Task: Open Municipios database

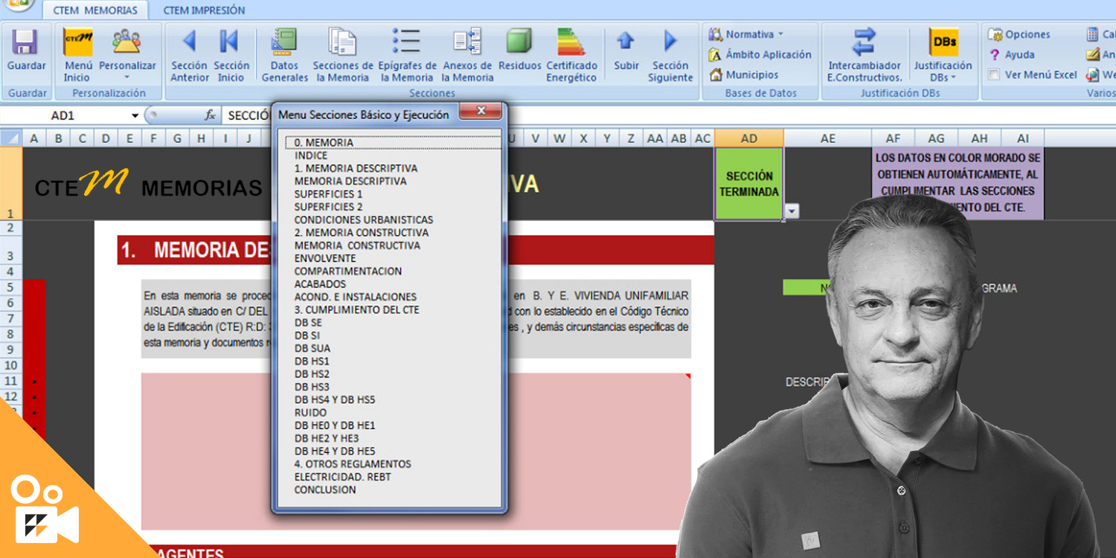Action: click(743, 74)
